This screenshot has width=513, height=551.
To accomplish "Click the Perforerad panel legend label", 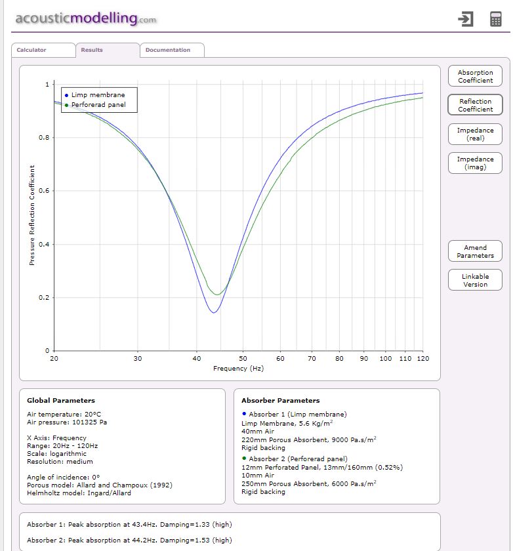I will pos(98,105).
